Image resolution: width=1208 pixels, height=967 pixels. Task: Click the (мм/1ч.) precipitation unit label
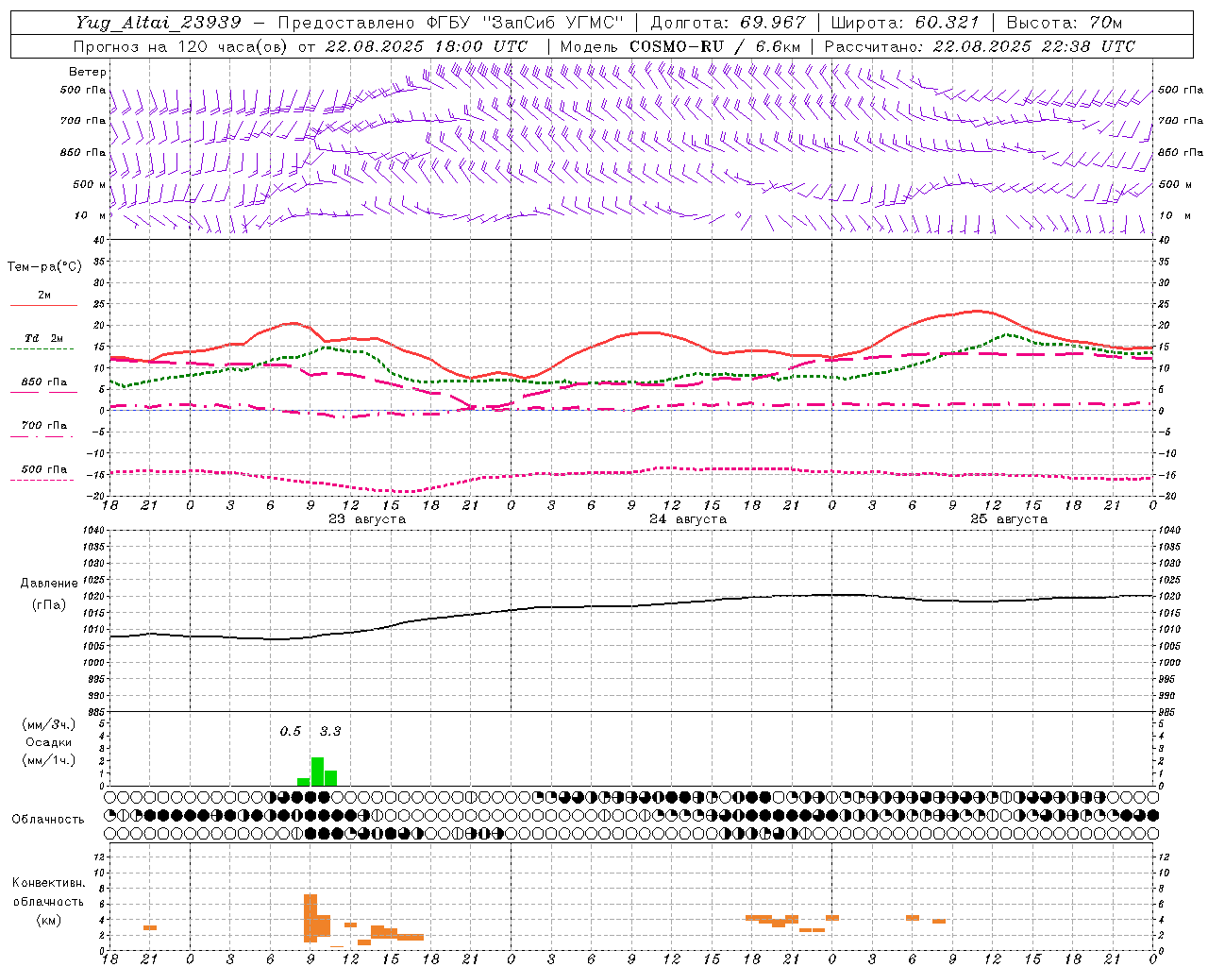tap(48, 760)
